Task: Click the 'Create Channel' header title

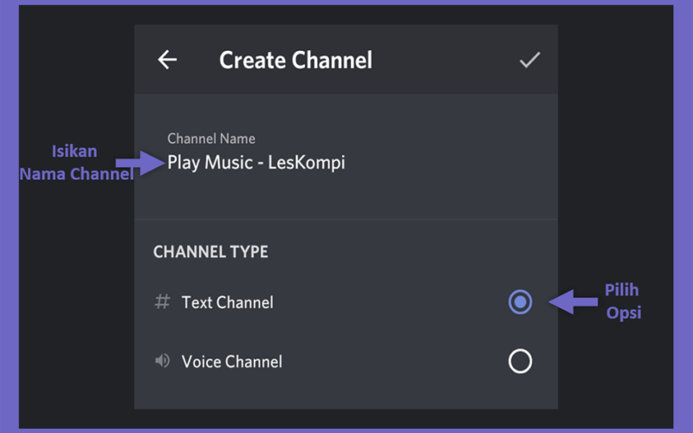Action: point(295,60)
